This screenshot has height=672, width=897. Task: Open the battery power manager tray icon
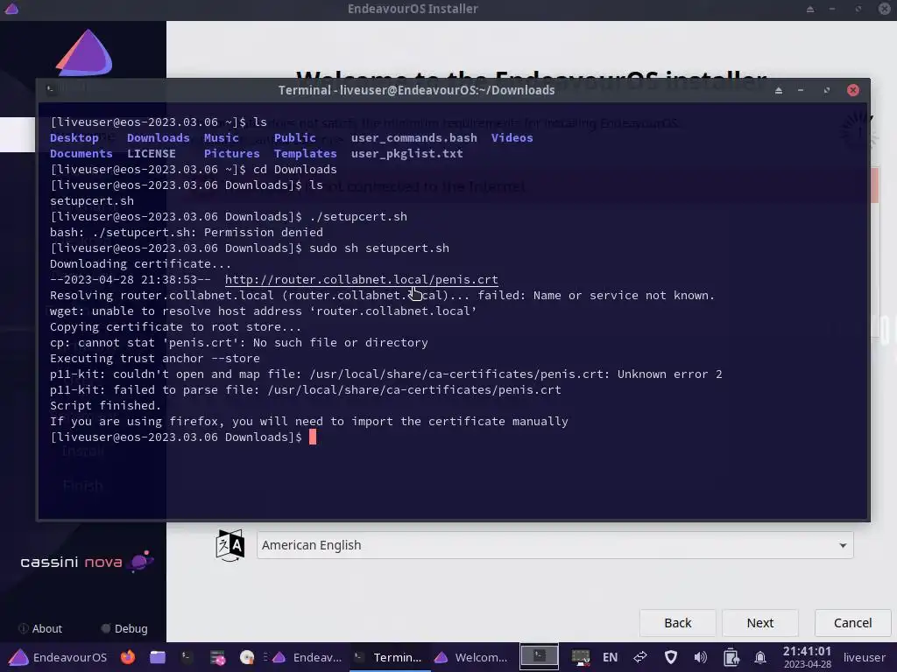click(x=731, y=657)
